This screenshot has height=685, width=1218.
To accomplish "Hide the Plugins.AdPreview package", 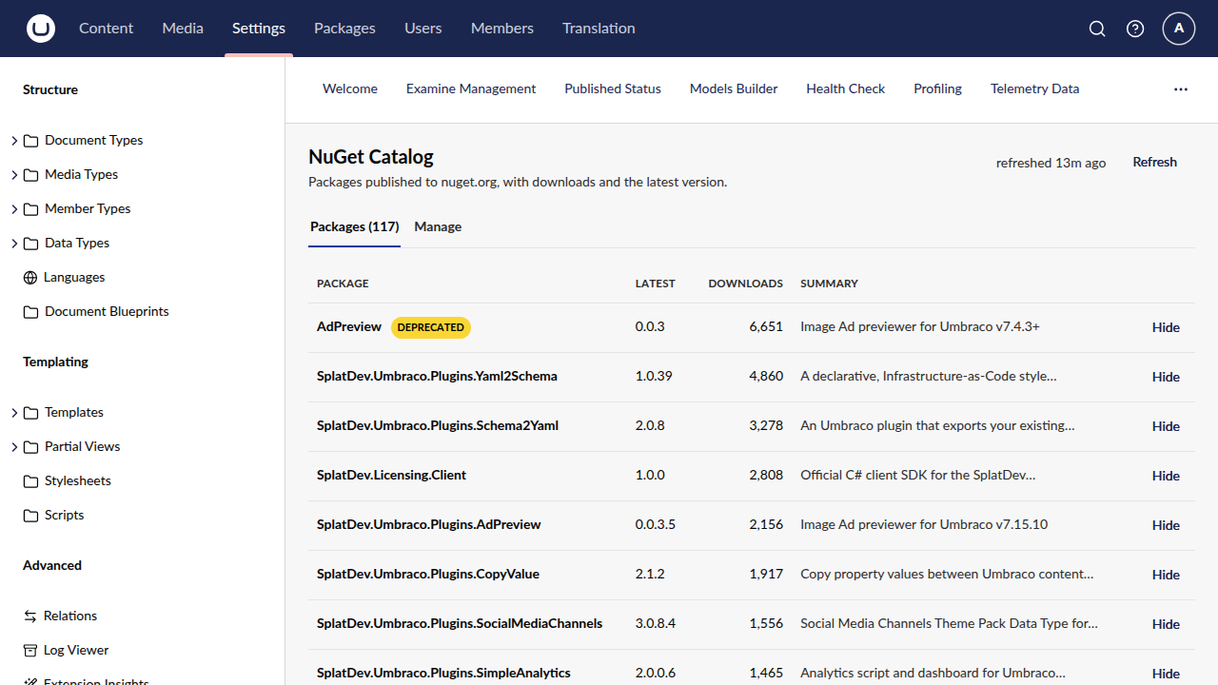I will [x=1166, y=525].
